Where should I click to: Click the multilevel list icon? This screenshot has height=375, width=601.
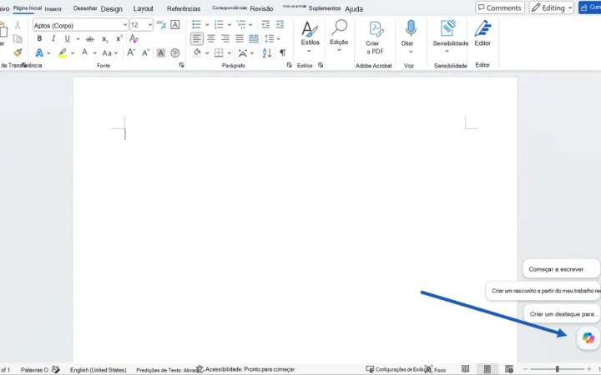pos(241,25)
